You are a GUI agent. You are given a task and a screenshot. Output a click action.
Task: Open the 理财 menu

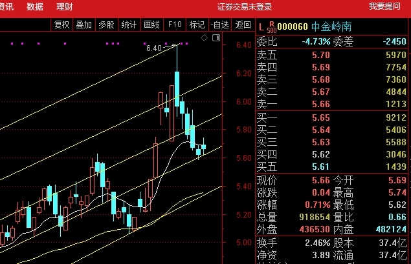[x=65, y=7]
